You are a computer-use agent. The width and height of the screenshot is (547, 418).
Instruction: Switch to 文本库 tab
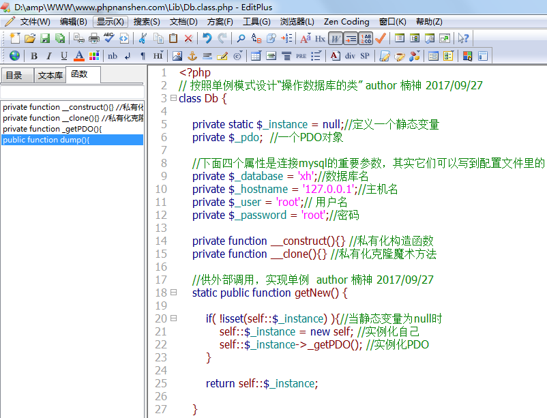pyautogui.click(x=50, y=75)
